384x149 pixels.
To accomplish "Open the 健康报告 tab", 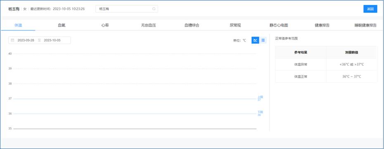I will tap(322, 25).
